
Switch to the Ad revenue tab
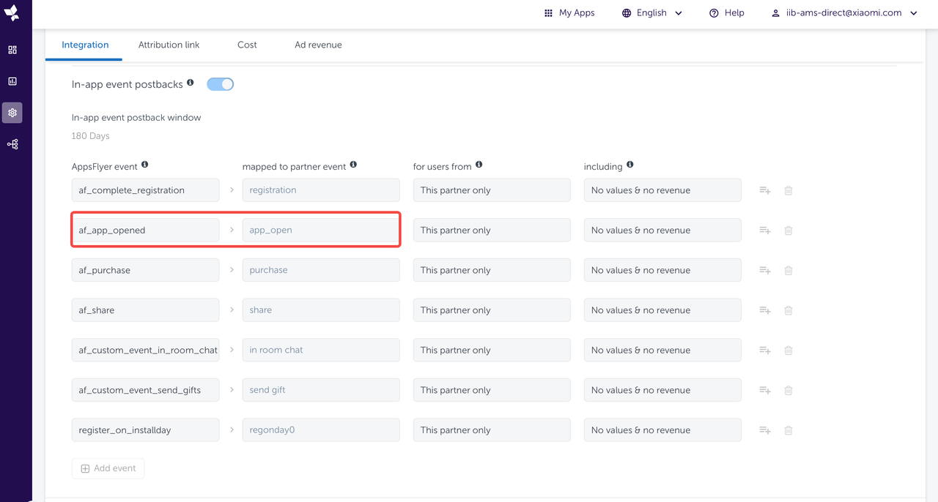point(318,45)
